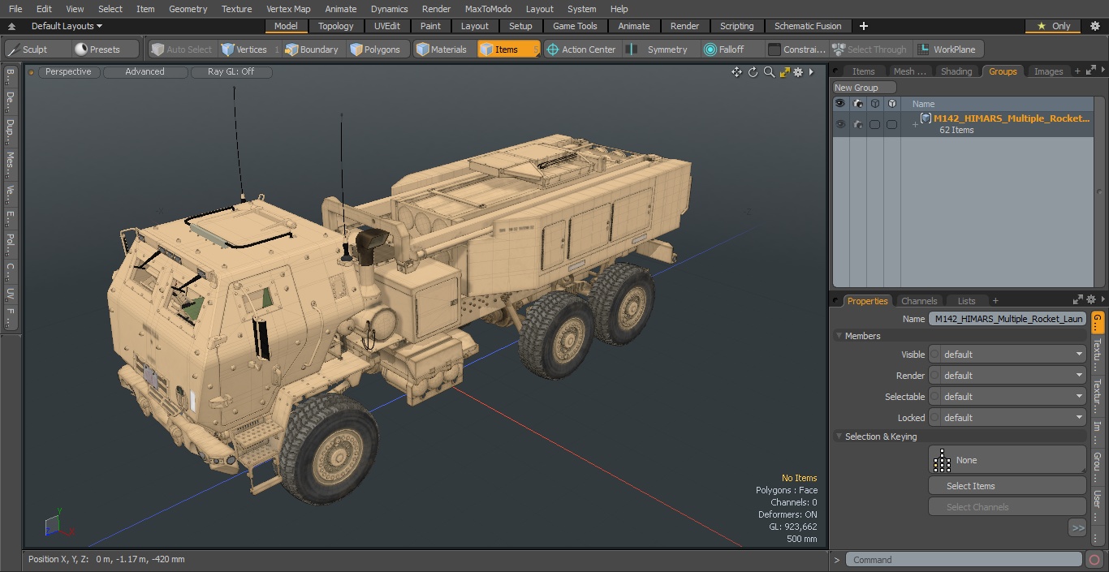Click the double-arrow expand button
This screenshot has height=572, width=1109.
coord(1077,528)
